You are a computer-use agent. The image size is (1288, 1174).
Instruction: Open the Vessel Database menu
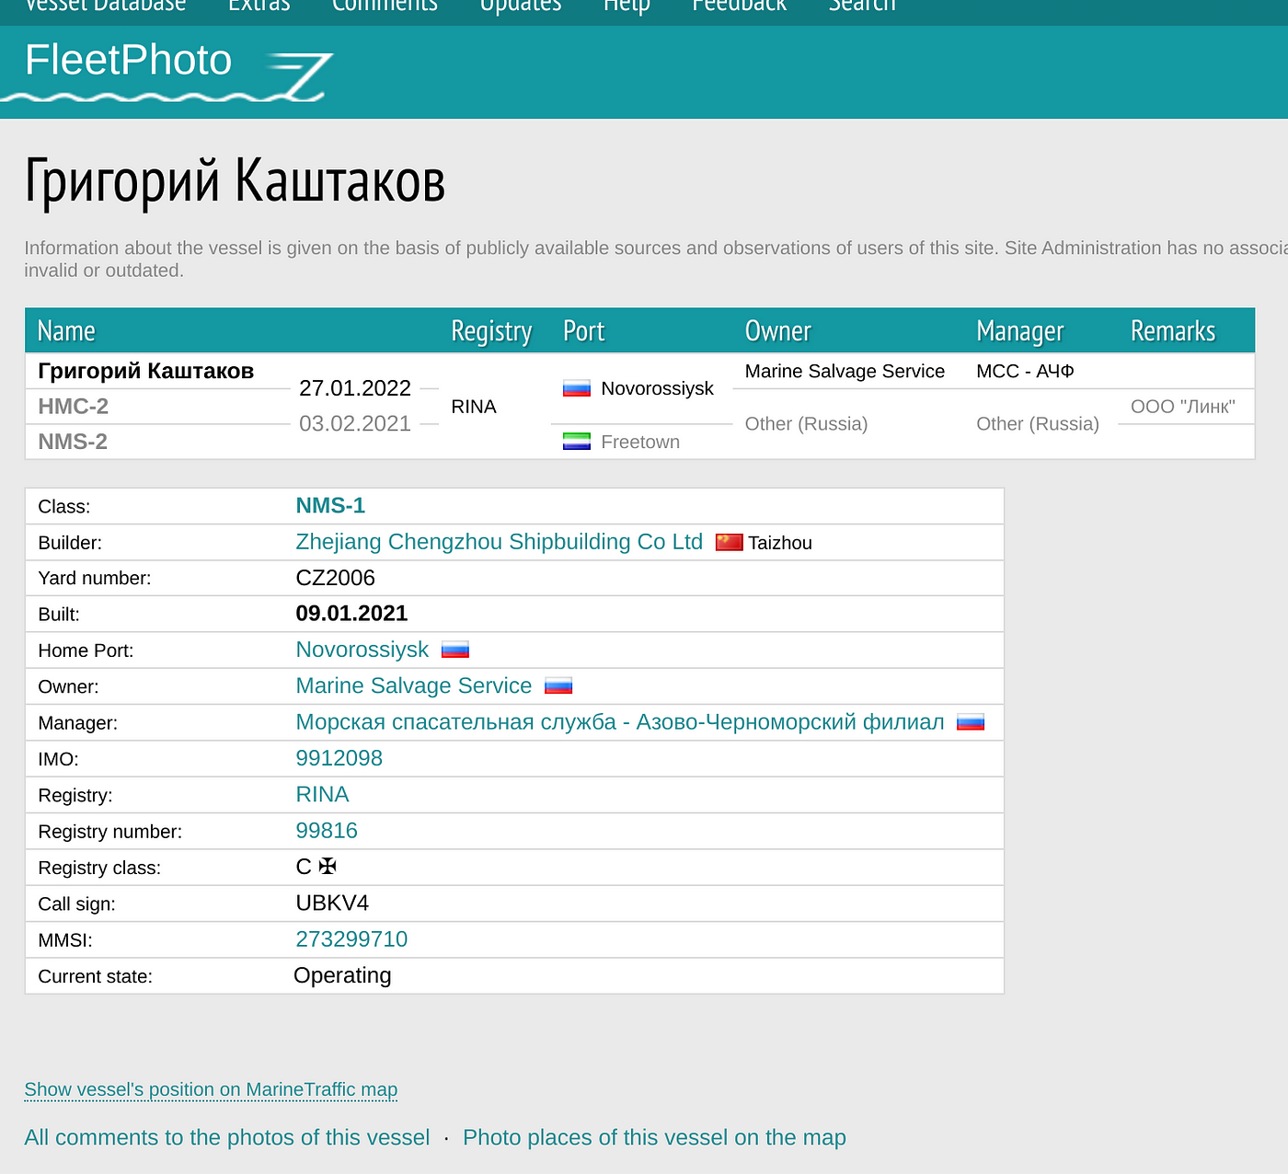106,6
